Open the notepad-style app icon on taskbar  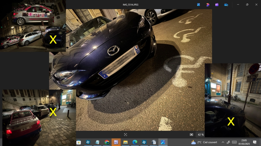[x=97, y=142]
